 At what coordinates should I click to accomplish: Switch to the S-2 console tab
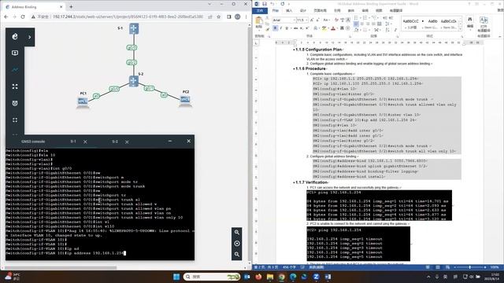click(x=115, y=141)
